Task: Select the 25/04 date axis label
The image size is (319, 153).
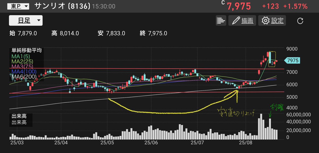Action: [61, 143]
